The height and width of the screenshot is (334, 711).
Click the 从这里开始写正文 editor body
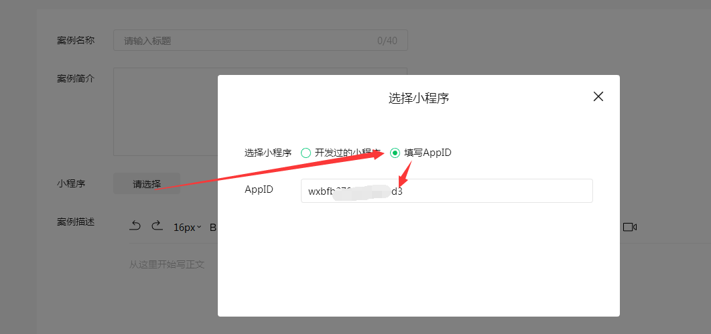tap(167, 264)
